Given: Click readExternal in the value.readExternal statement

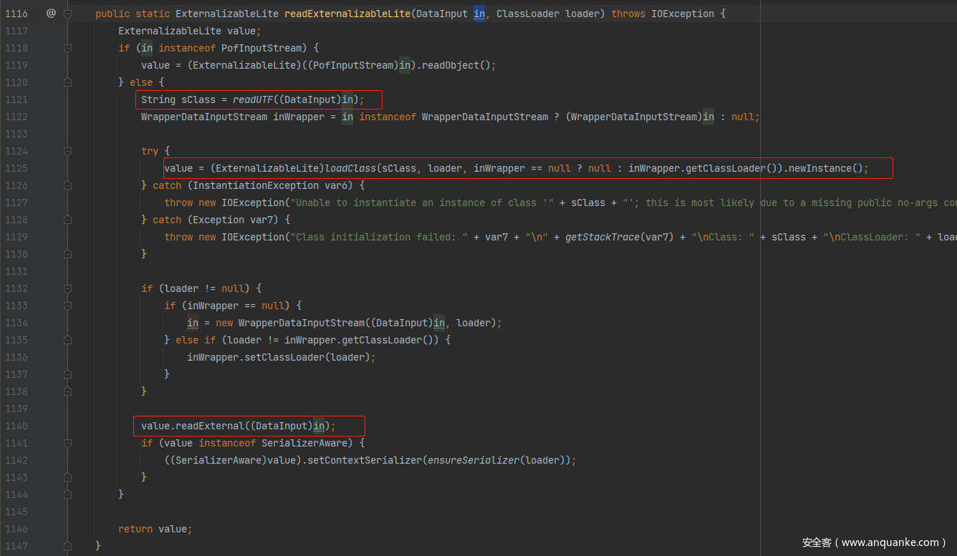Looking at the screenshot, I should point(210,426).
